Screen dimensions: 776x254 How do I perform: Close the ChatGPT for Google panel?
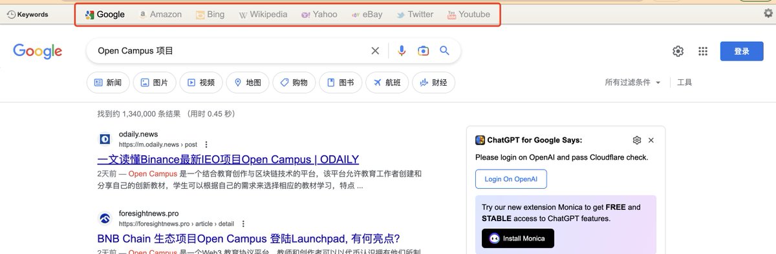(651, 140)
